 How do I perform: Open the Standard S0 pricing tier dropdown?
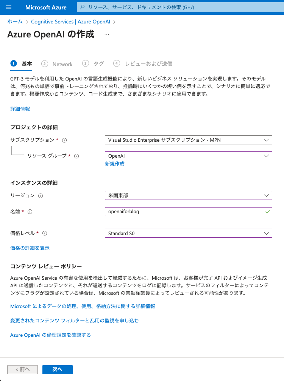(189, 233)
